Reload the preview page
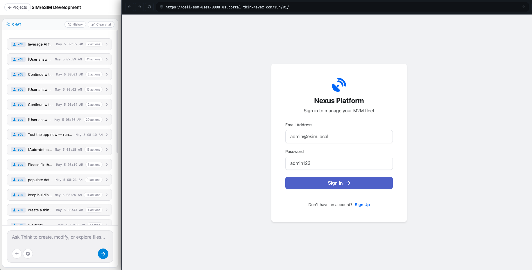Image resolution: width=532 pixels, height=270 pixels. point(149,7)
